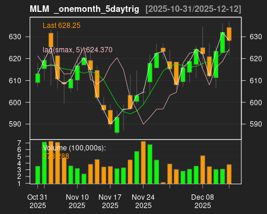Image resolution: width=267 pixels, height=214 pixels.
Task: Select the tall orange candle above 'lag(smax' label
Action: pyautogui.click(x=51, y=40)
